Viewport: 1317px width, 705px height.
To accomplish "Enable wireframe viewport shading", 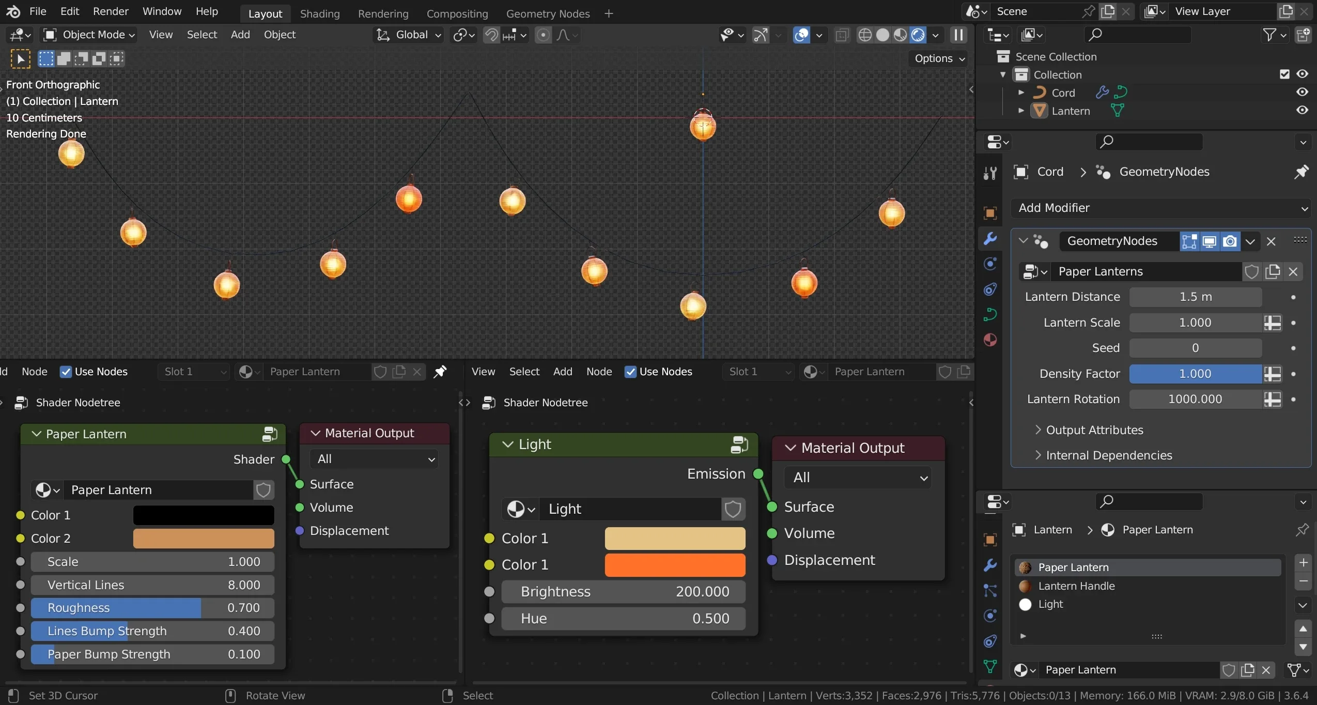I will [x=864, y=35].
